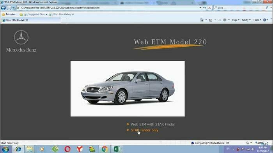The image size is (273, 153).
Task: Open Windows Explorer from taskbar
Action: tap(29, 149)
